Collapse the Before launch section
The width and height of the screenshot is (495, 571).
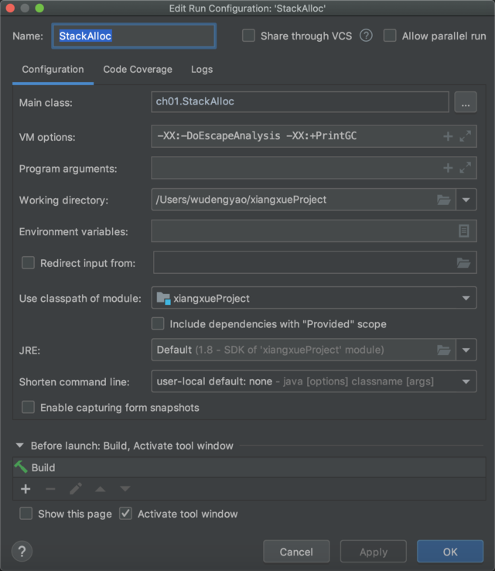(x=20, y=446)
